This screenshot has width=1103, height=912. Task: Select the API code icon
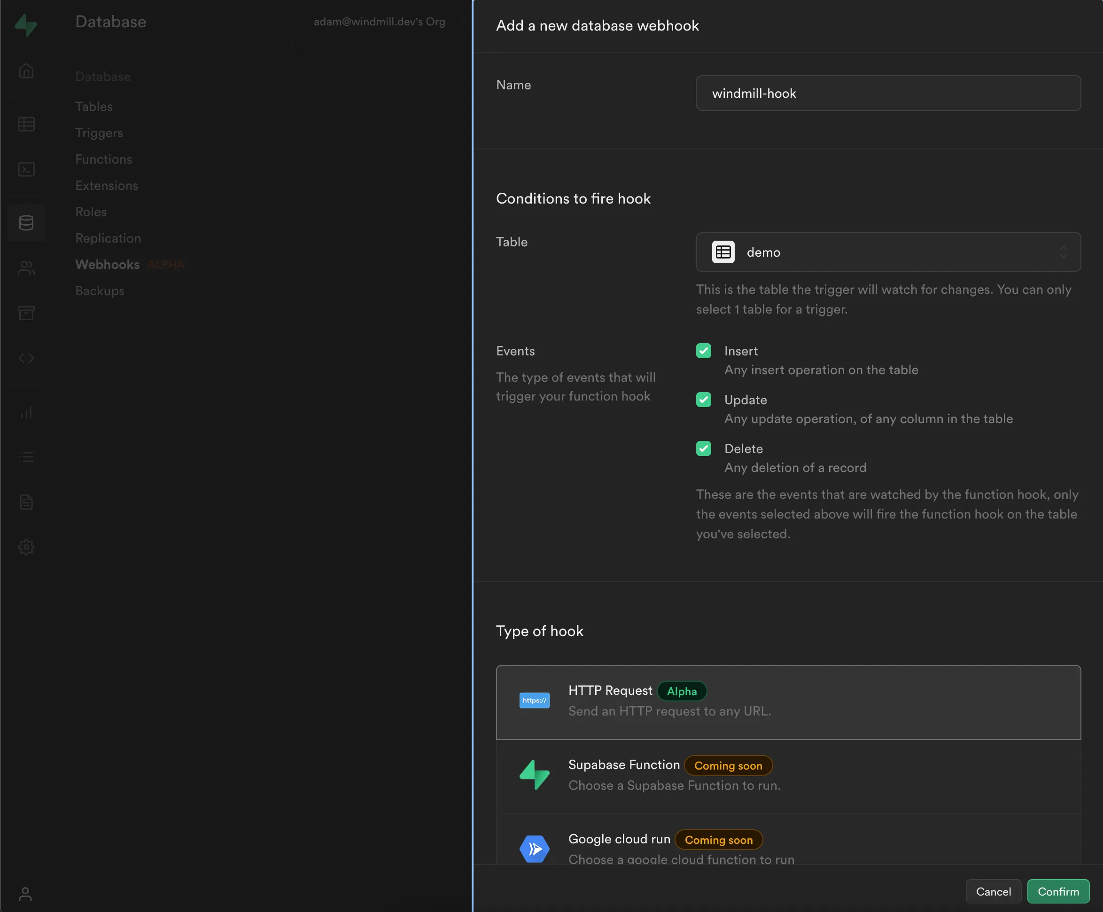pos(26,358)
